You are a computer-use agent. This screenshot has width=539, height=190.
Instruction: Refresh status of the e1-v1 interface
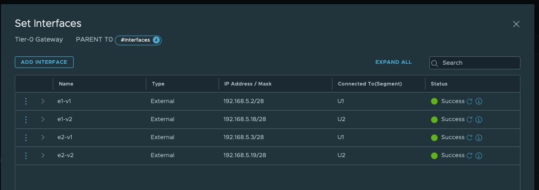coord(470,101)
